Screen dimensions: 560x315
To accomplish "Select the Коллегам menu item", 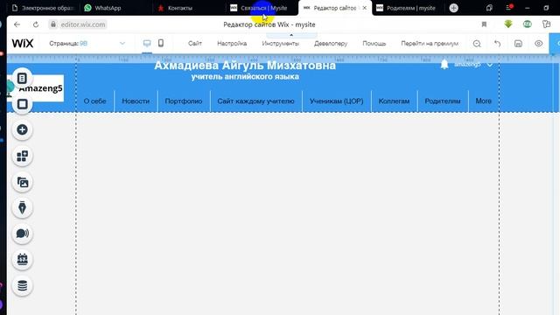I will pos(395,101).
